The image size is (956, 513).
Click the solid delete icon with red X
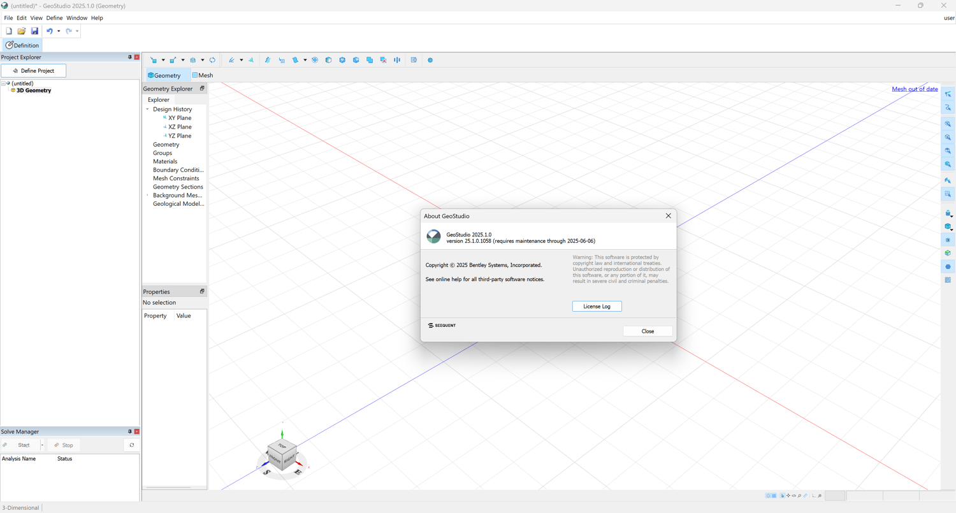click(x=383, y=60)
